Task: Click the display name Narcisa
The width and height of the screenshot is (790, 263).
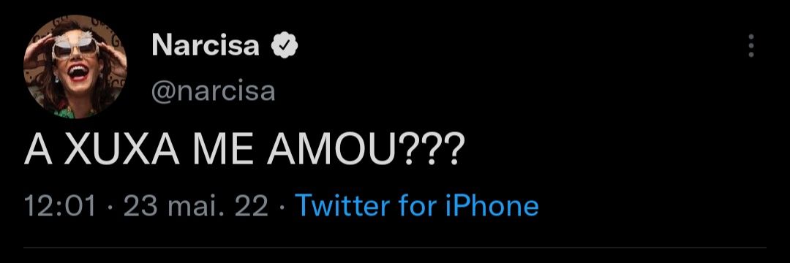Action: (205, 45)
